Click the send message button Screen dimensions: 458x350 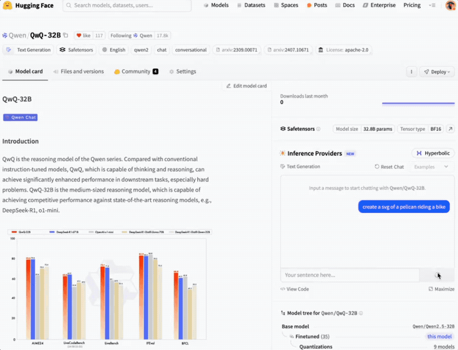click(437, 275)
